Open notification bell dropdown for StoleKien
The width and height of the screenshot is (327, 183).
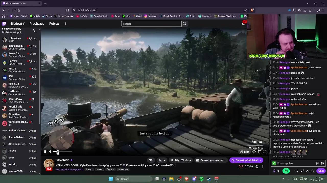pos(162,160)
